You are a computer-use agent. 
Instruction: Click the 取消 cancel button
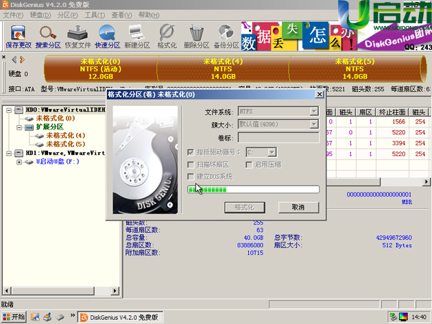pos(298,208)
